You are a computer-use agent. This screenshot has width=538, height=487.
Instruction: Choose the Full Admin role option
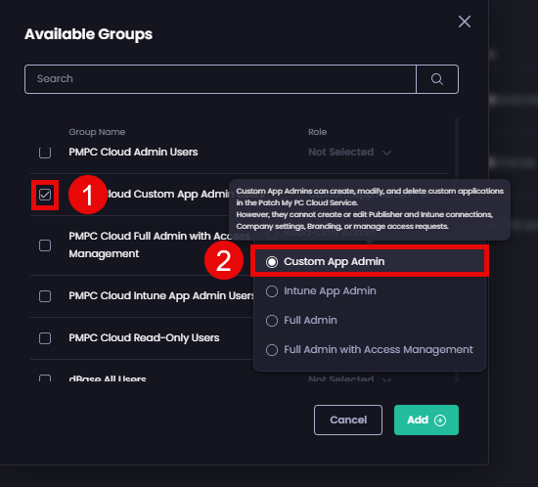[370, 321]
